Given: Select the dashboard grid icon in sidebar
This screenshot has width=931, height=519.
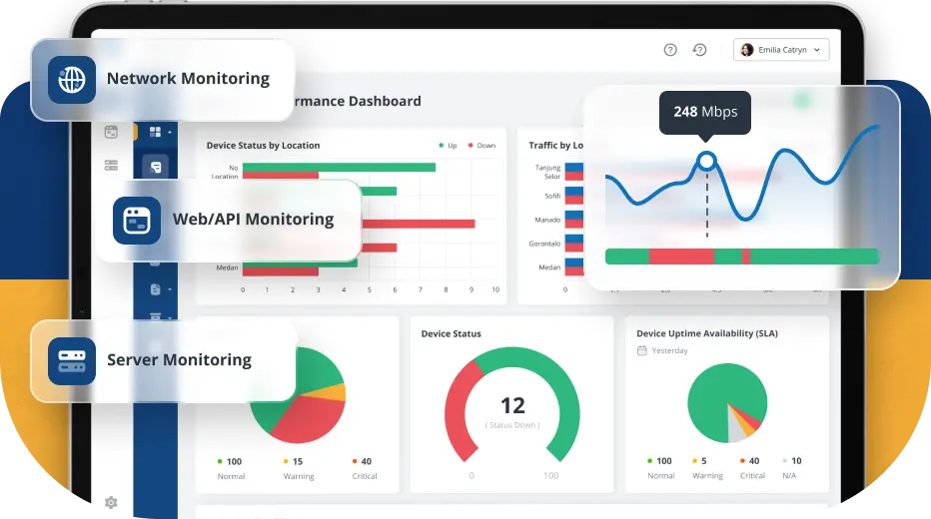Looking at the screenshot, I should tap(155, 132).
